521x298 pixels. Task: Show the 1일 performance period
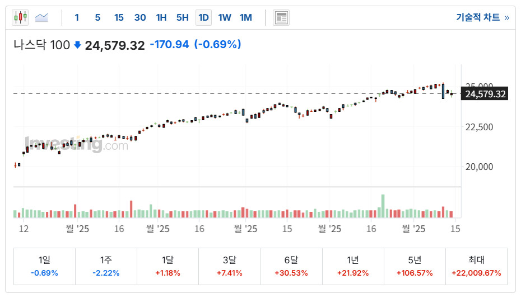point(44,266)
